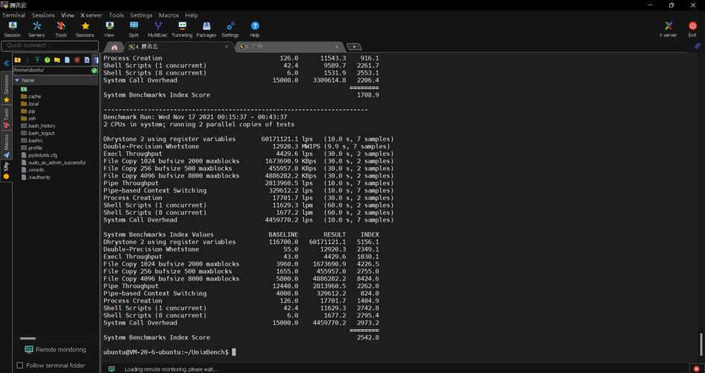Open the Tools vertical side tab

coord(6,118)
